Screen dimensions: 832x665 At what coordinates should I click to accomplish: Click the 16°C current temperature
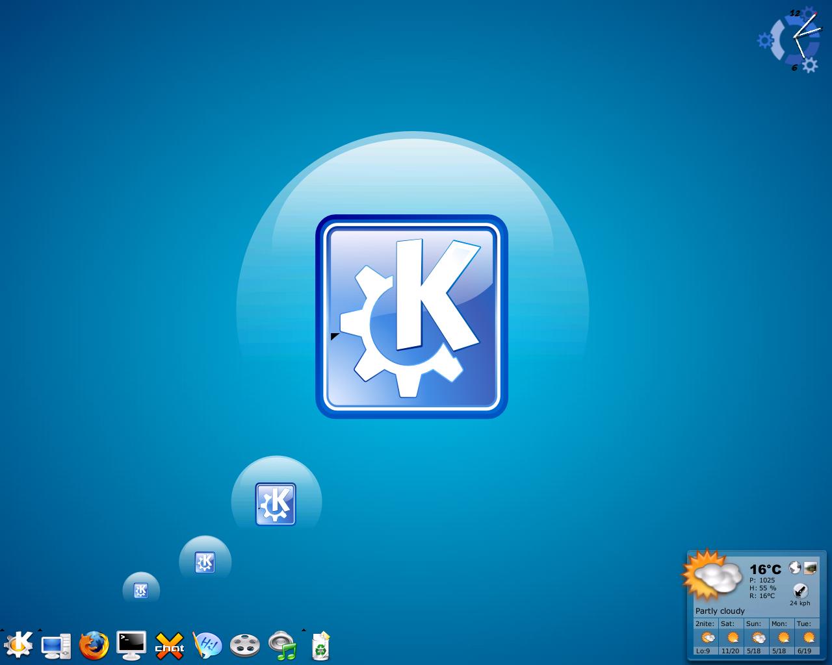pyautogui.click(x=765, y=570)
